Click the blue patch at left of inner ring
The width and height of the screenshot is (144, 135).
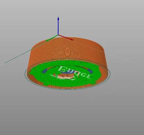point(45,71)
